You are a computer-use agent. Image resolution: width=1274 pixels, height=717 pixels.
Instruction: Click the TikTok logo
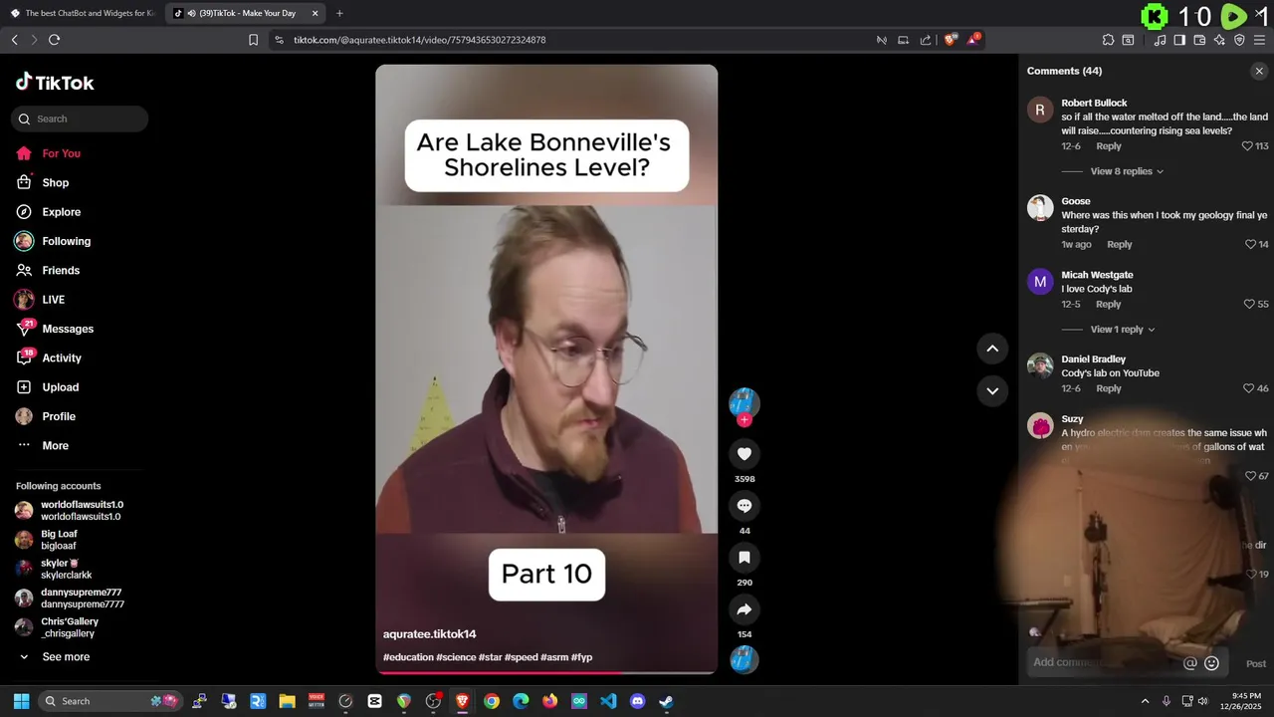click(55, 83)
